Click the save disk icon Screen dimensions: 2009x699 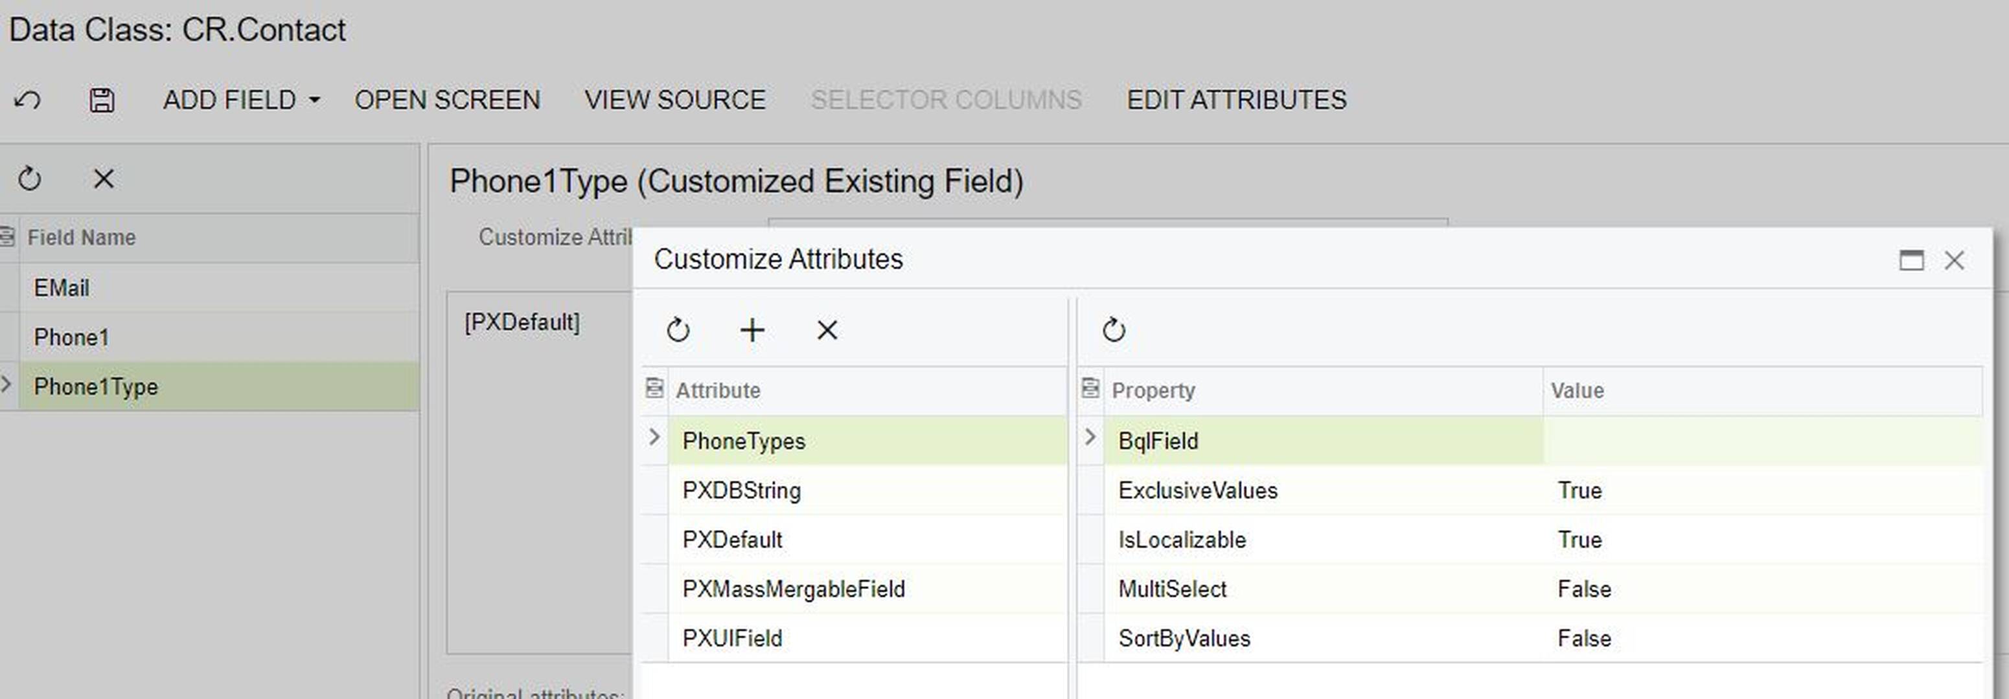point(101,100)
